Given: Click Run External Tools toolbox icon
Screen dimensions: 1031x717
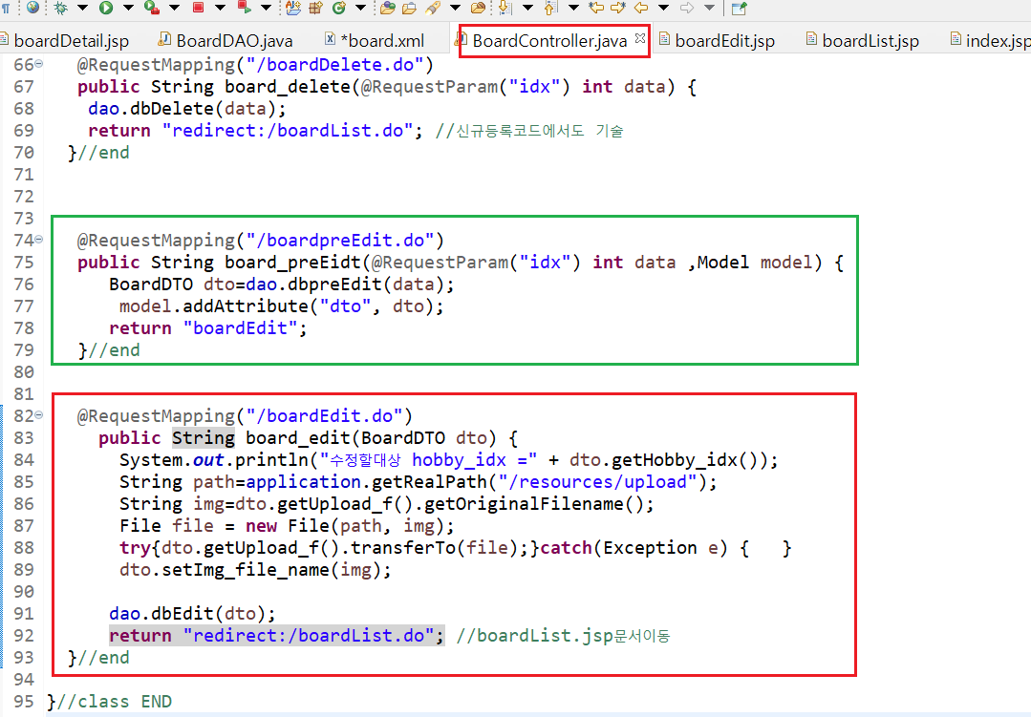Looking at the screenshot, I should [x=152, y=8].
